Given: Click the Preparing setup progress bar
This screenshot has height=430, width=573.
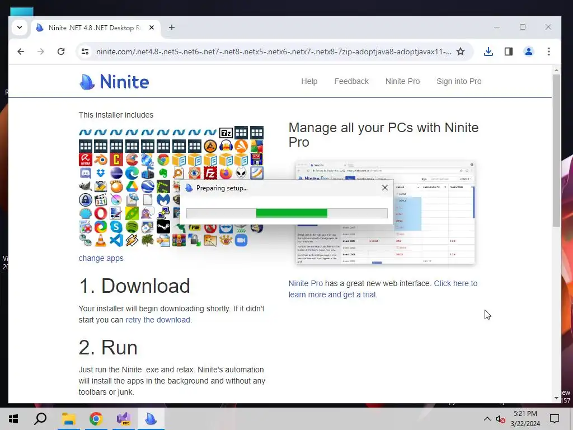Looking at the screenshot, I should 287,213.
